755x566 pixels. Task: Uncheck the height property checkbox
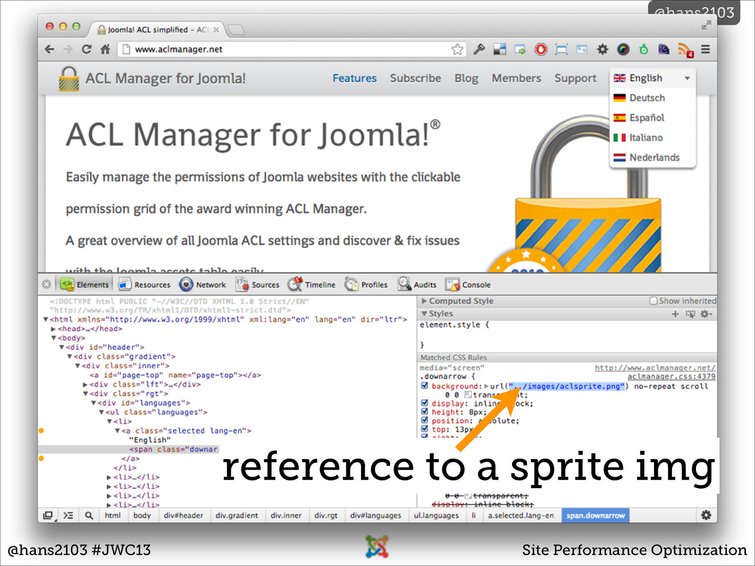click(424, 412)
